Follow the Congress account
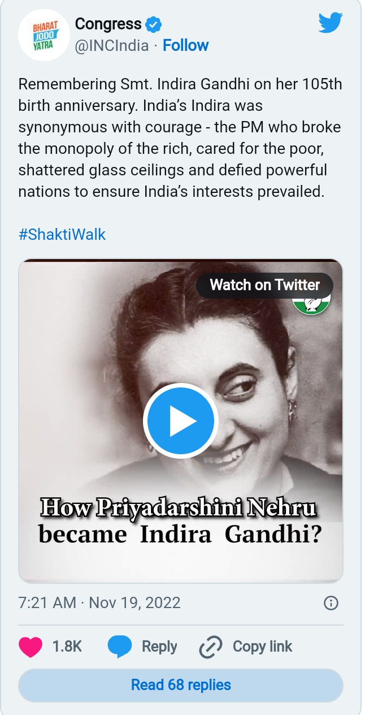The image size is (365, 715). [185, 45]
